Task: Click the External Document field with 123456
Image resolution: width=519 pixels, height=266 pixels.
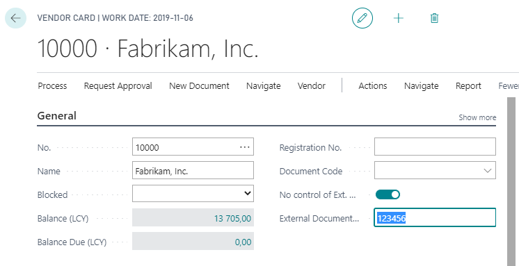Action: pyautogui.click(x=435, y=217)
